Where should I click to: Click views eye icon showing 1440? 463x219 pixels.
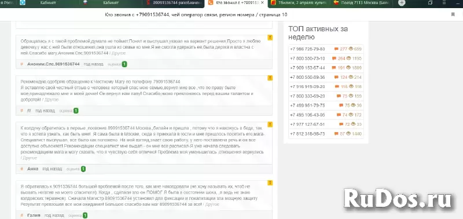click(x=348, y=134)
